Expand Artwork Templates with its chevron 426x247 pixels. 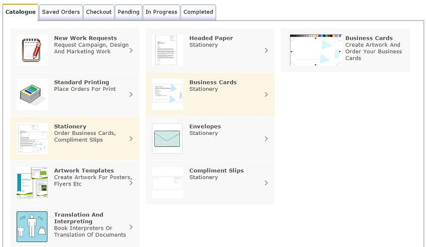[131, 183]
